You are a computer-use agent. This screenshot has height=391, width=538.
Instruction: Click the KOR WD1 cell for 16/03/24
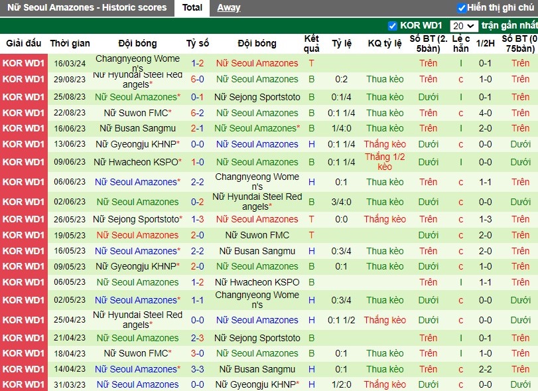pyautogui.click(x=23, y=63)
